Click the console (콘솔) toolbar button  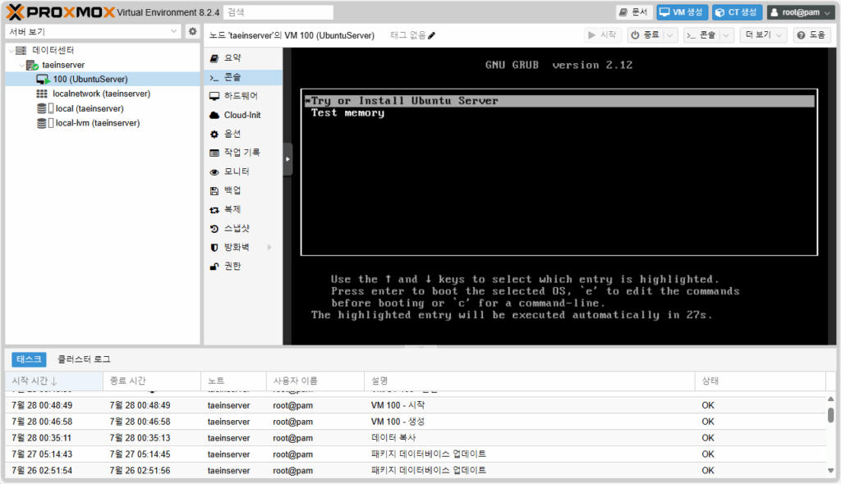[701, 34]
